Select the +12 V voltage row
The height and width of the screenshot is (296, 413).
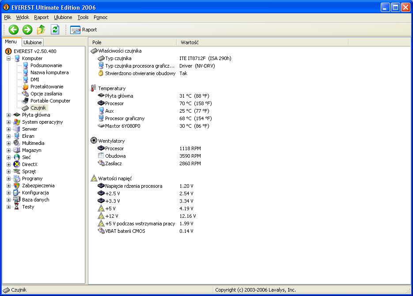click(x=147, y=216)
